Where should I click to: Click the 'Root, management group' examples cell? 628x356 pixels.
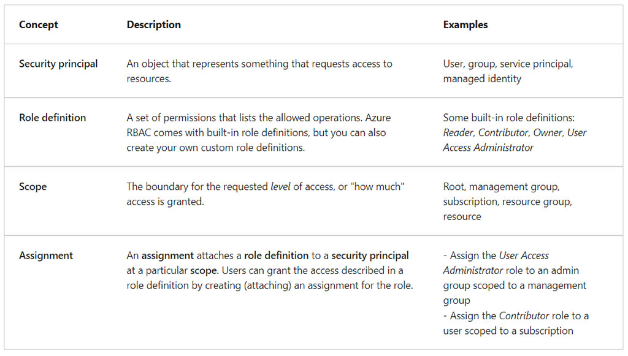coord(501,186)
